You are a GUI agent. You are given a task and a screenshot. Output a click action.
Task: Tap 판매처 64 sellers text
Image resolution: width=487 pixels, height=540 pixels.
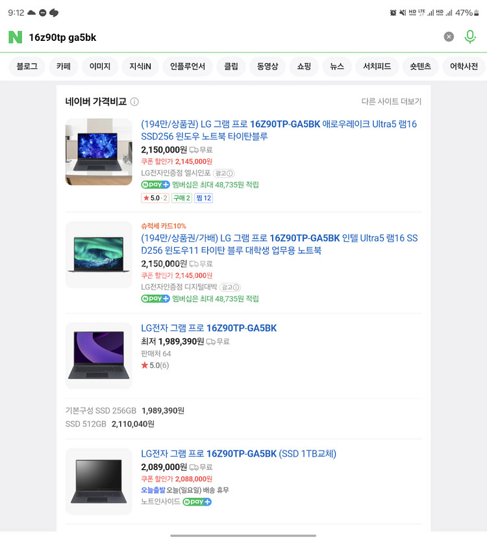(x=156, y=354)
